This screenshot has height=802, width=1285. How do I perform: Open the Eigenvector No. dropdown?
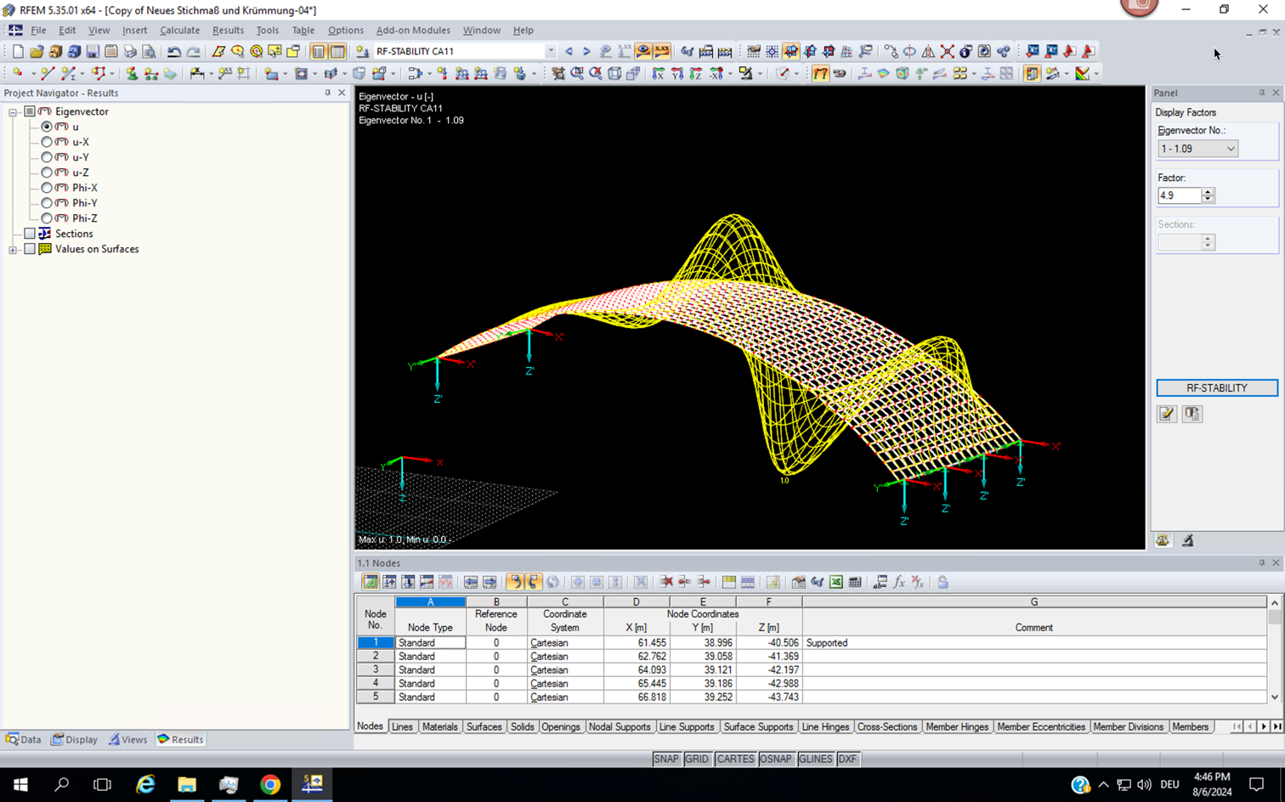pyautogui.click(x=1230, y=149)
